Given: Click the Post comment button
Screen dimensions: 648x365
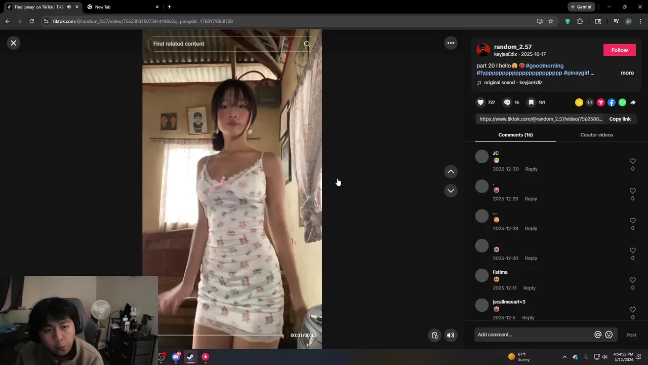Looking at the screenshot, I should click(x=631, y=335).
